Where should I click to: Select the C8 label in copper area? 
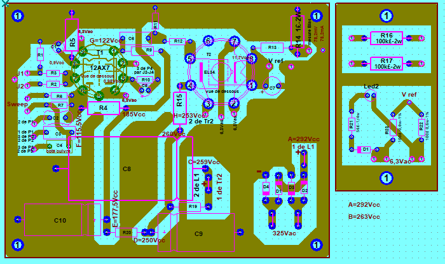(x=127, y=169)
